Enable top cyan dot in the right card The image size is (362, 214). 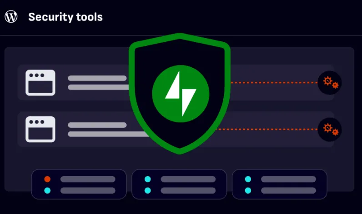tap(248, 179)
